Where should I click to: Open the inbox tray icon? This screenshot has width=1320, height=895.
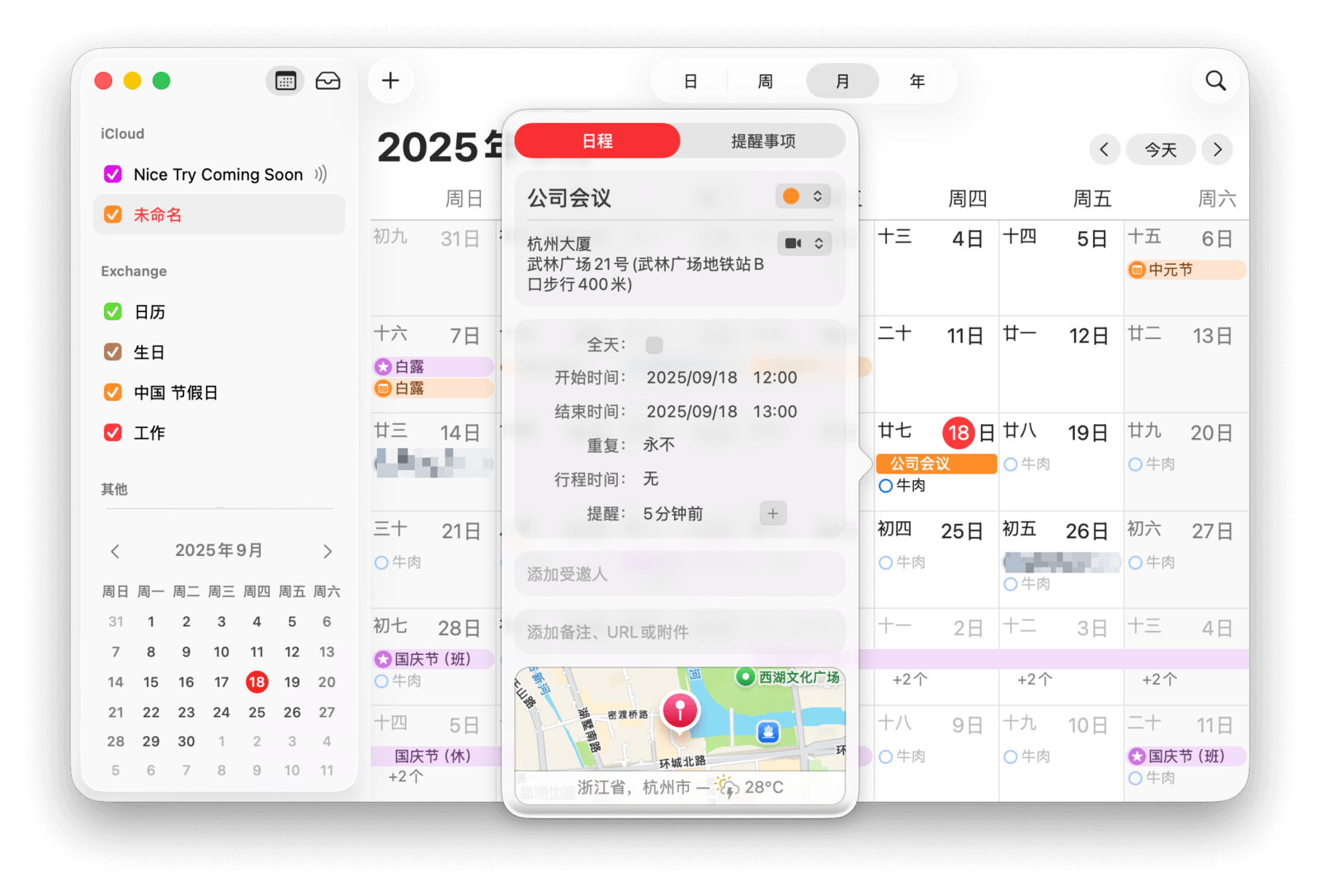point(328,81)
